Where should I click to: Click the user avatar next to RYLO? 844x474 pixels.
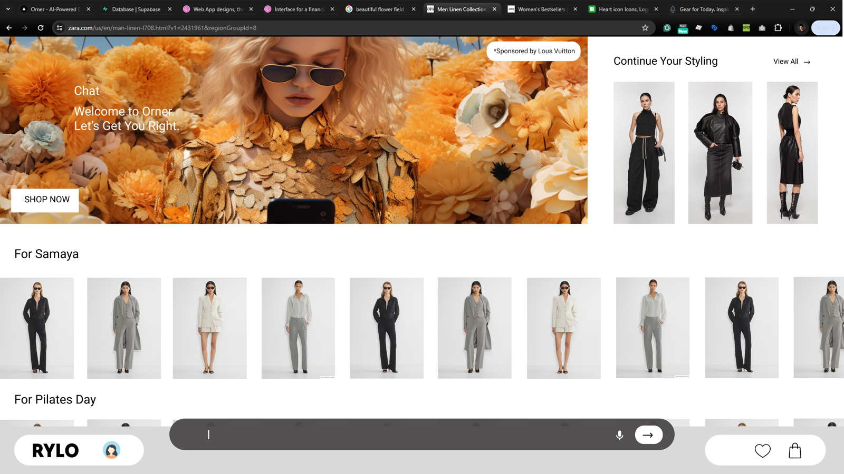click(111, 450)
